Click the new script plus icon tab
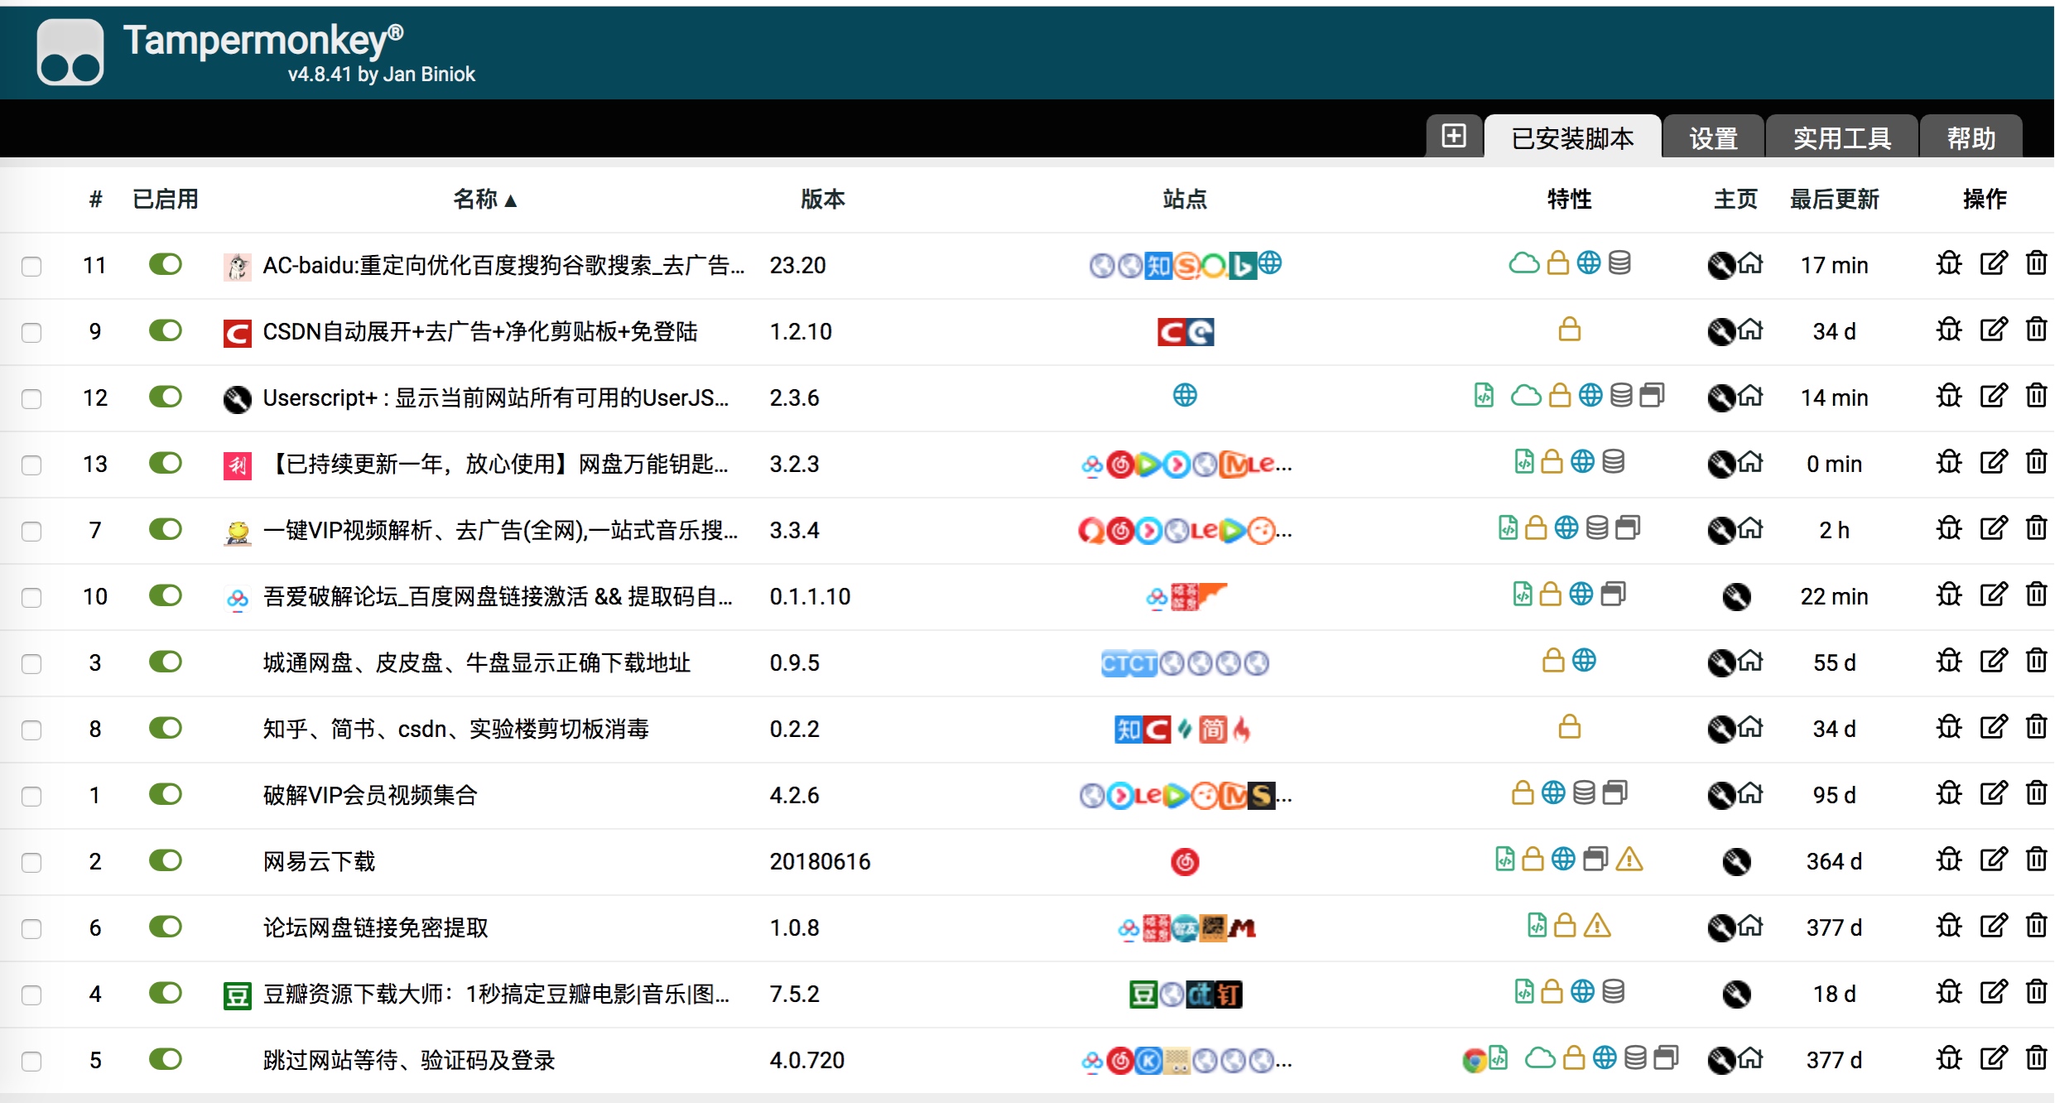Viewport: 2055px width, 1103px height. [1453, 137]
